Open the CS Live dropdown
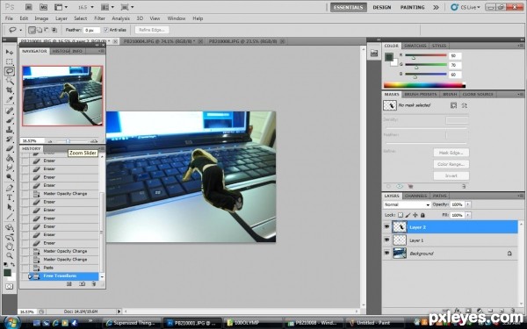This screenshot has height=329, width=527. pos(466,7)
